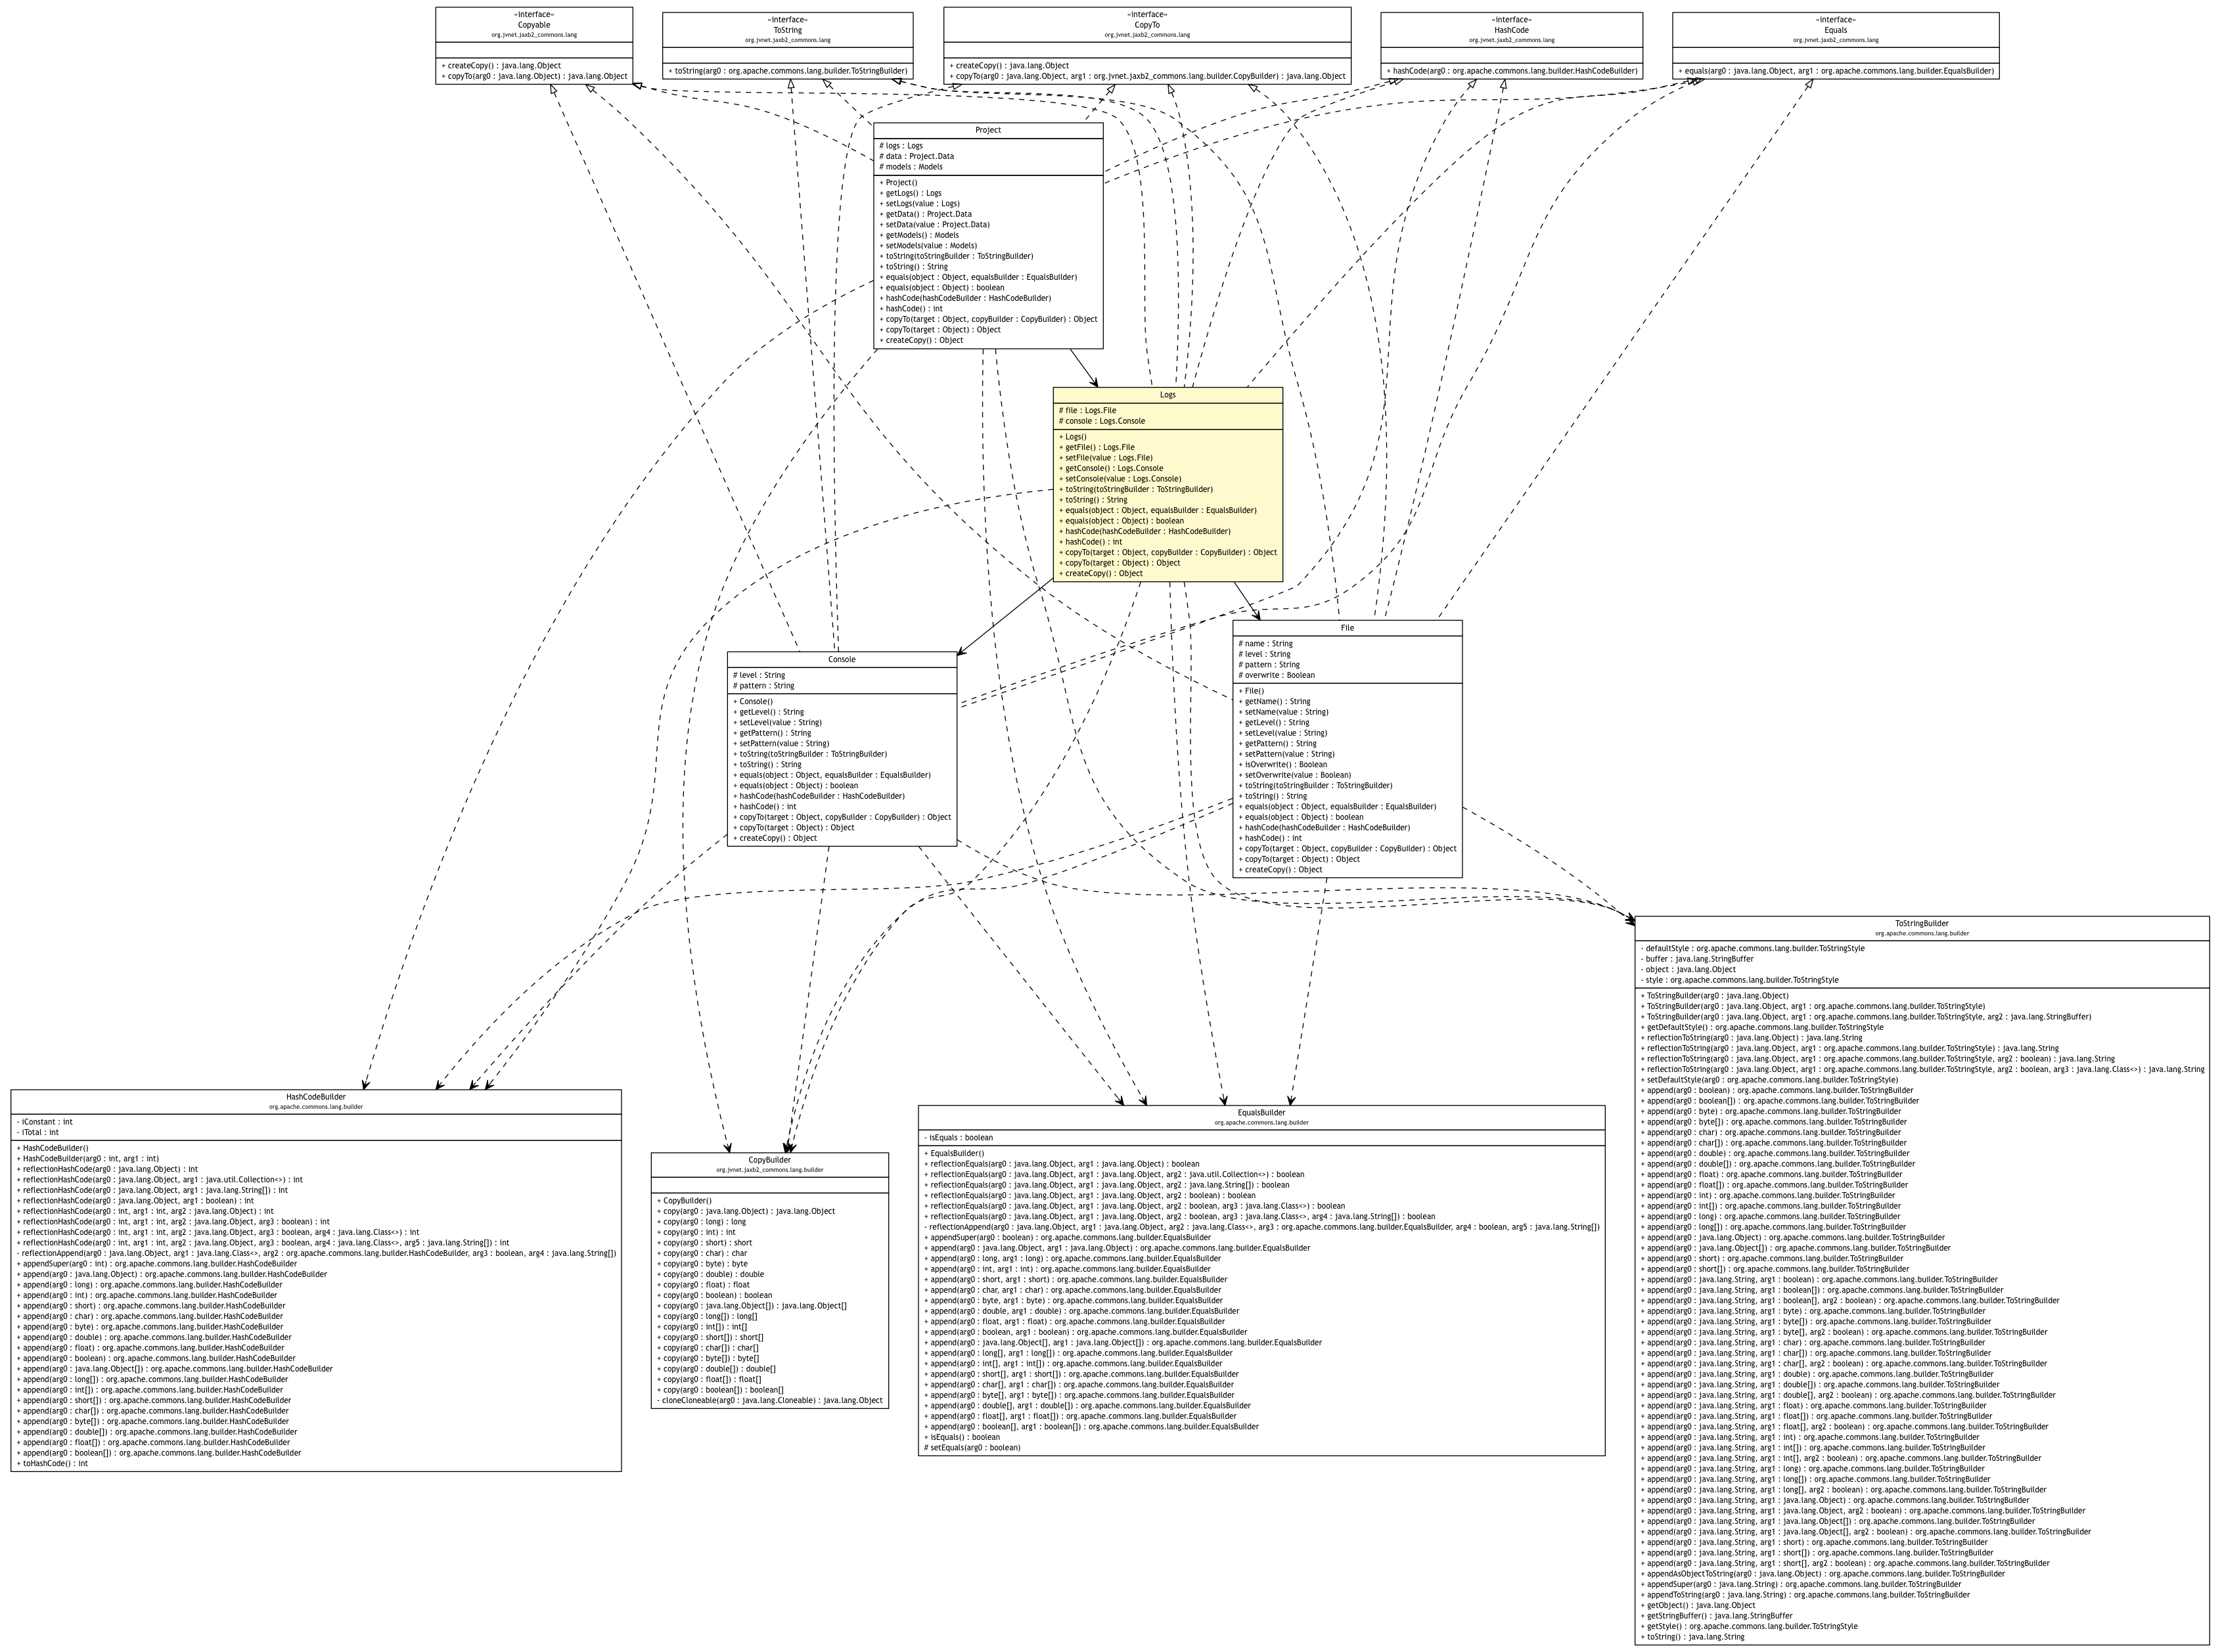Screen dimensions: 2220x1652
Task: Select the ToString interface title
Action: (787, 30)
